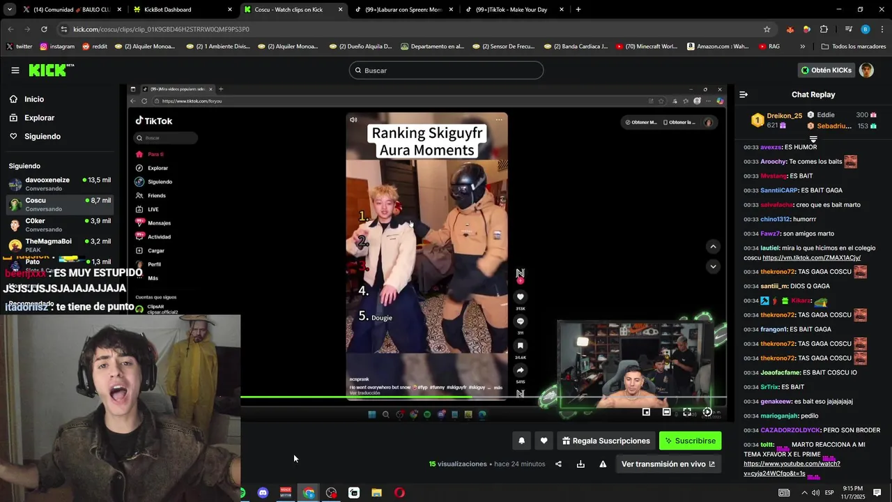Enter fullscreen on the clip player
Viewport: 892px width, 502px height.
pos(687,412)
